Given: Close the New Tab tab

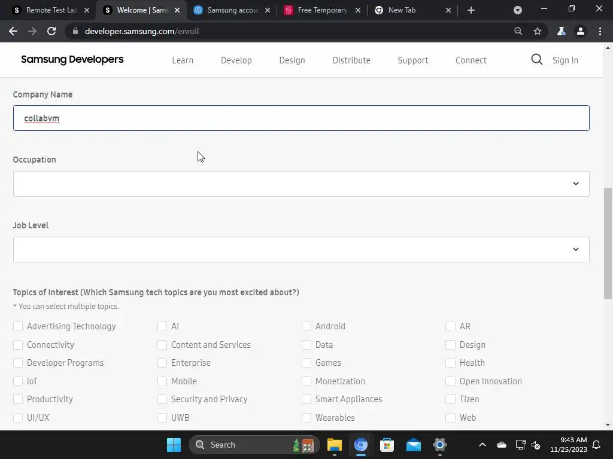Looking at the screenshot, I should [448, 10].
